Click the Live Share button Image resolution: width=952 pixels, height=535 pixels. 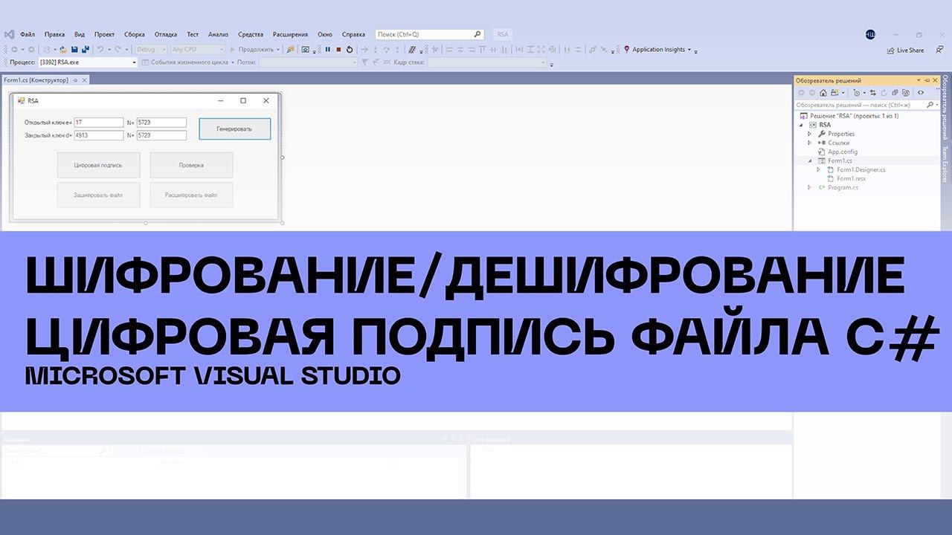[905, 50]
